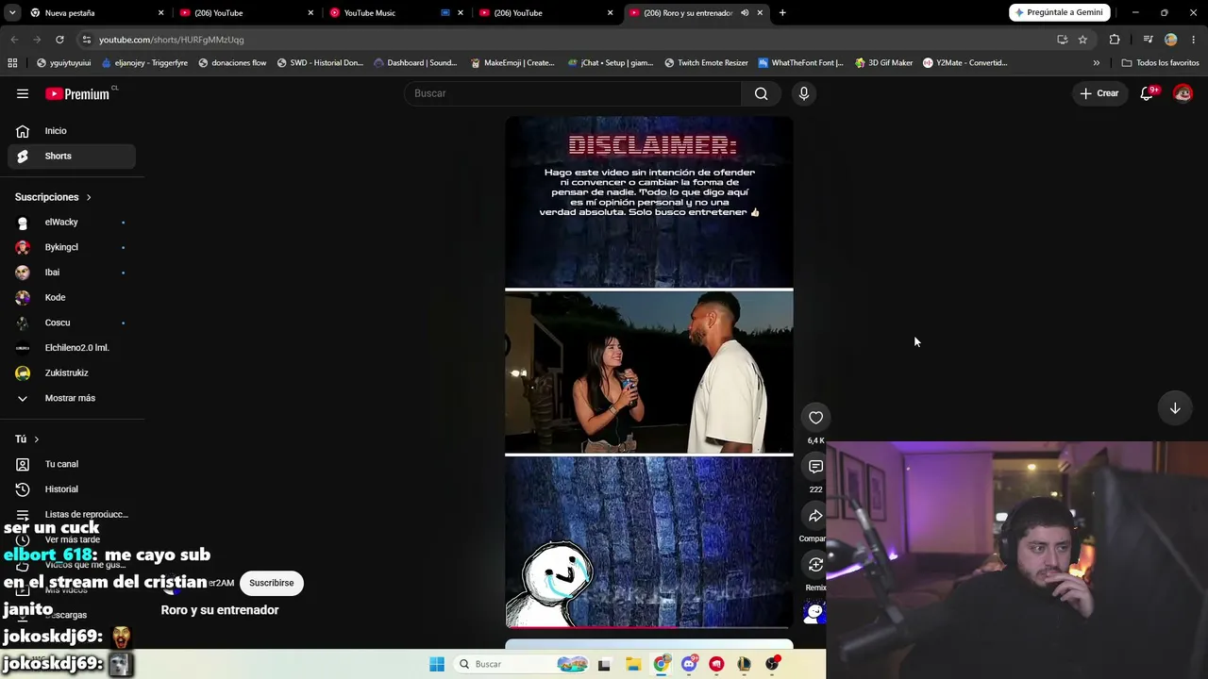Click the Crear button
The width and height of the screenshot is (1208, 679).
(1099, 93)
